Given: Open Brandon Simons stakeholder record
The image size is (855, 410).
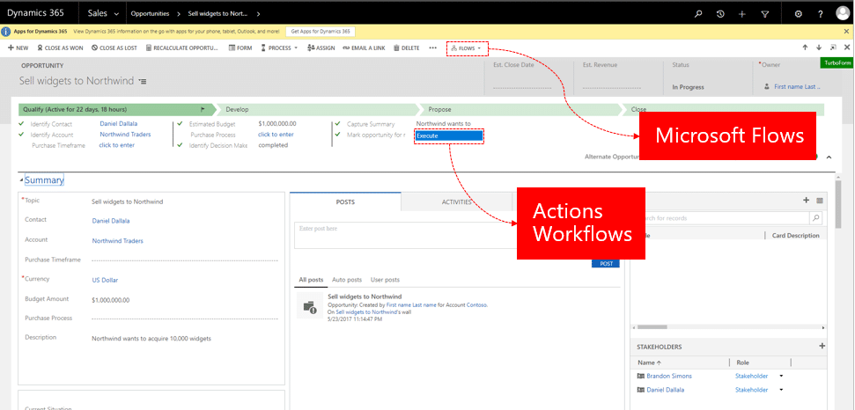Looking at the screenshot, I should (668, 377).
